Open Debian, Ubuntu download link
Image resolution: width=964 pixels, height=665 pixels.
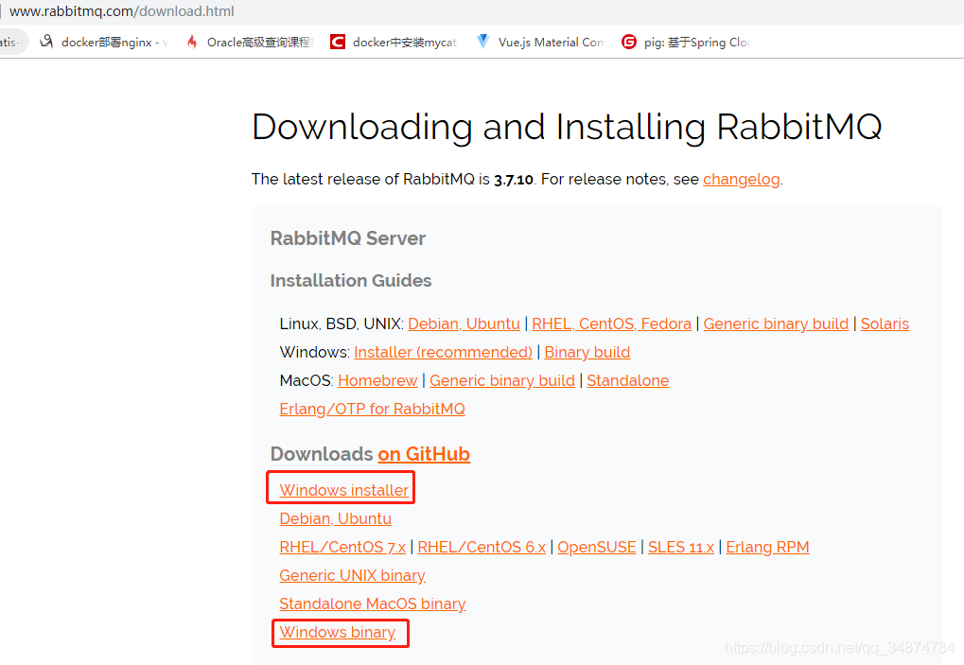pyautogui.click(x=335, y=518)
